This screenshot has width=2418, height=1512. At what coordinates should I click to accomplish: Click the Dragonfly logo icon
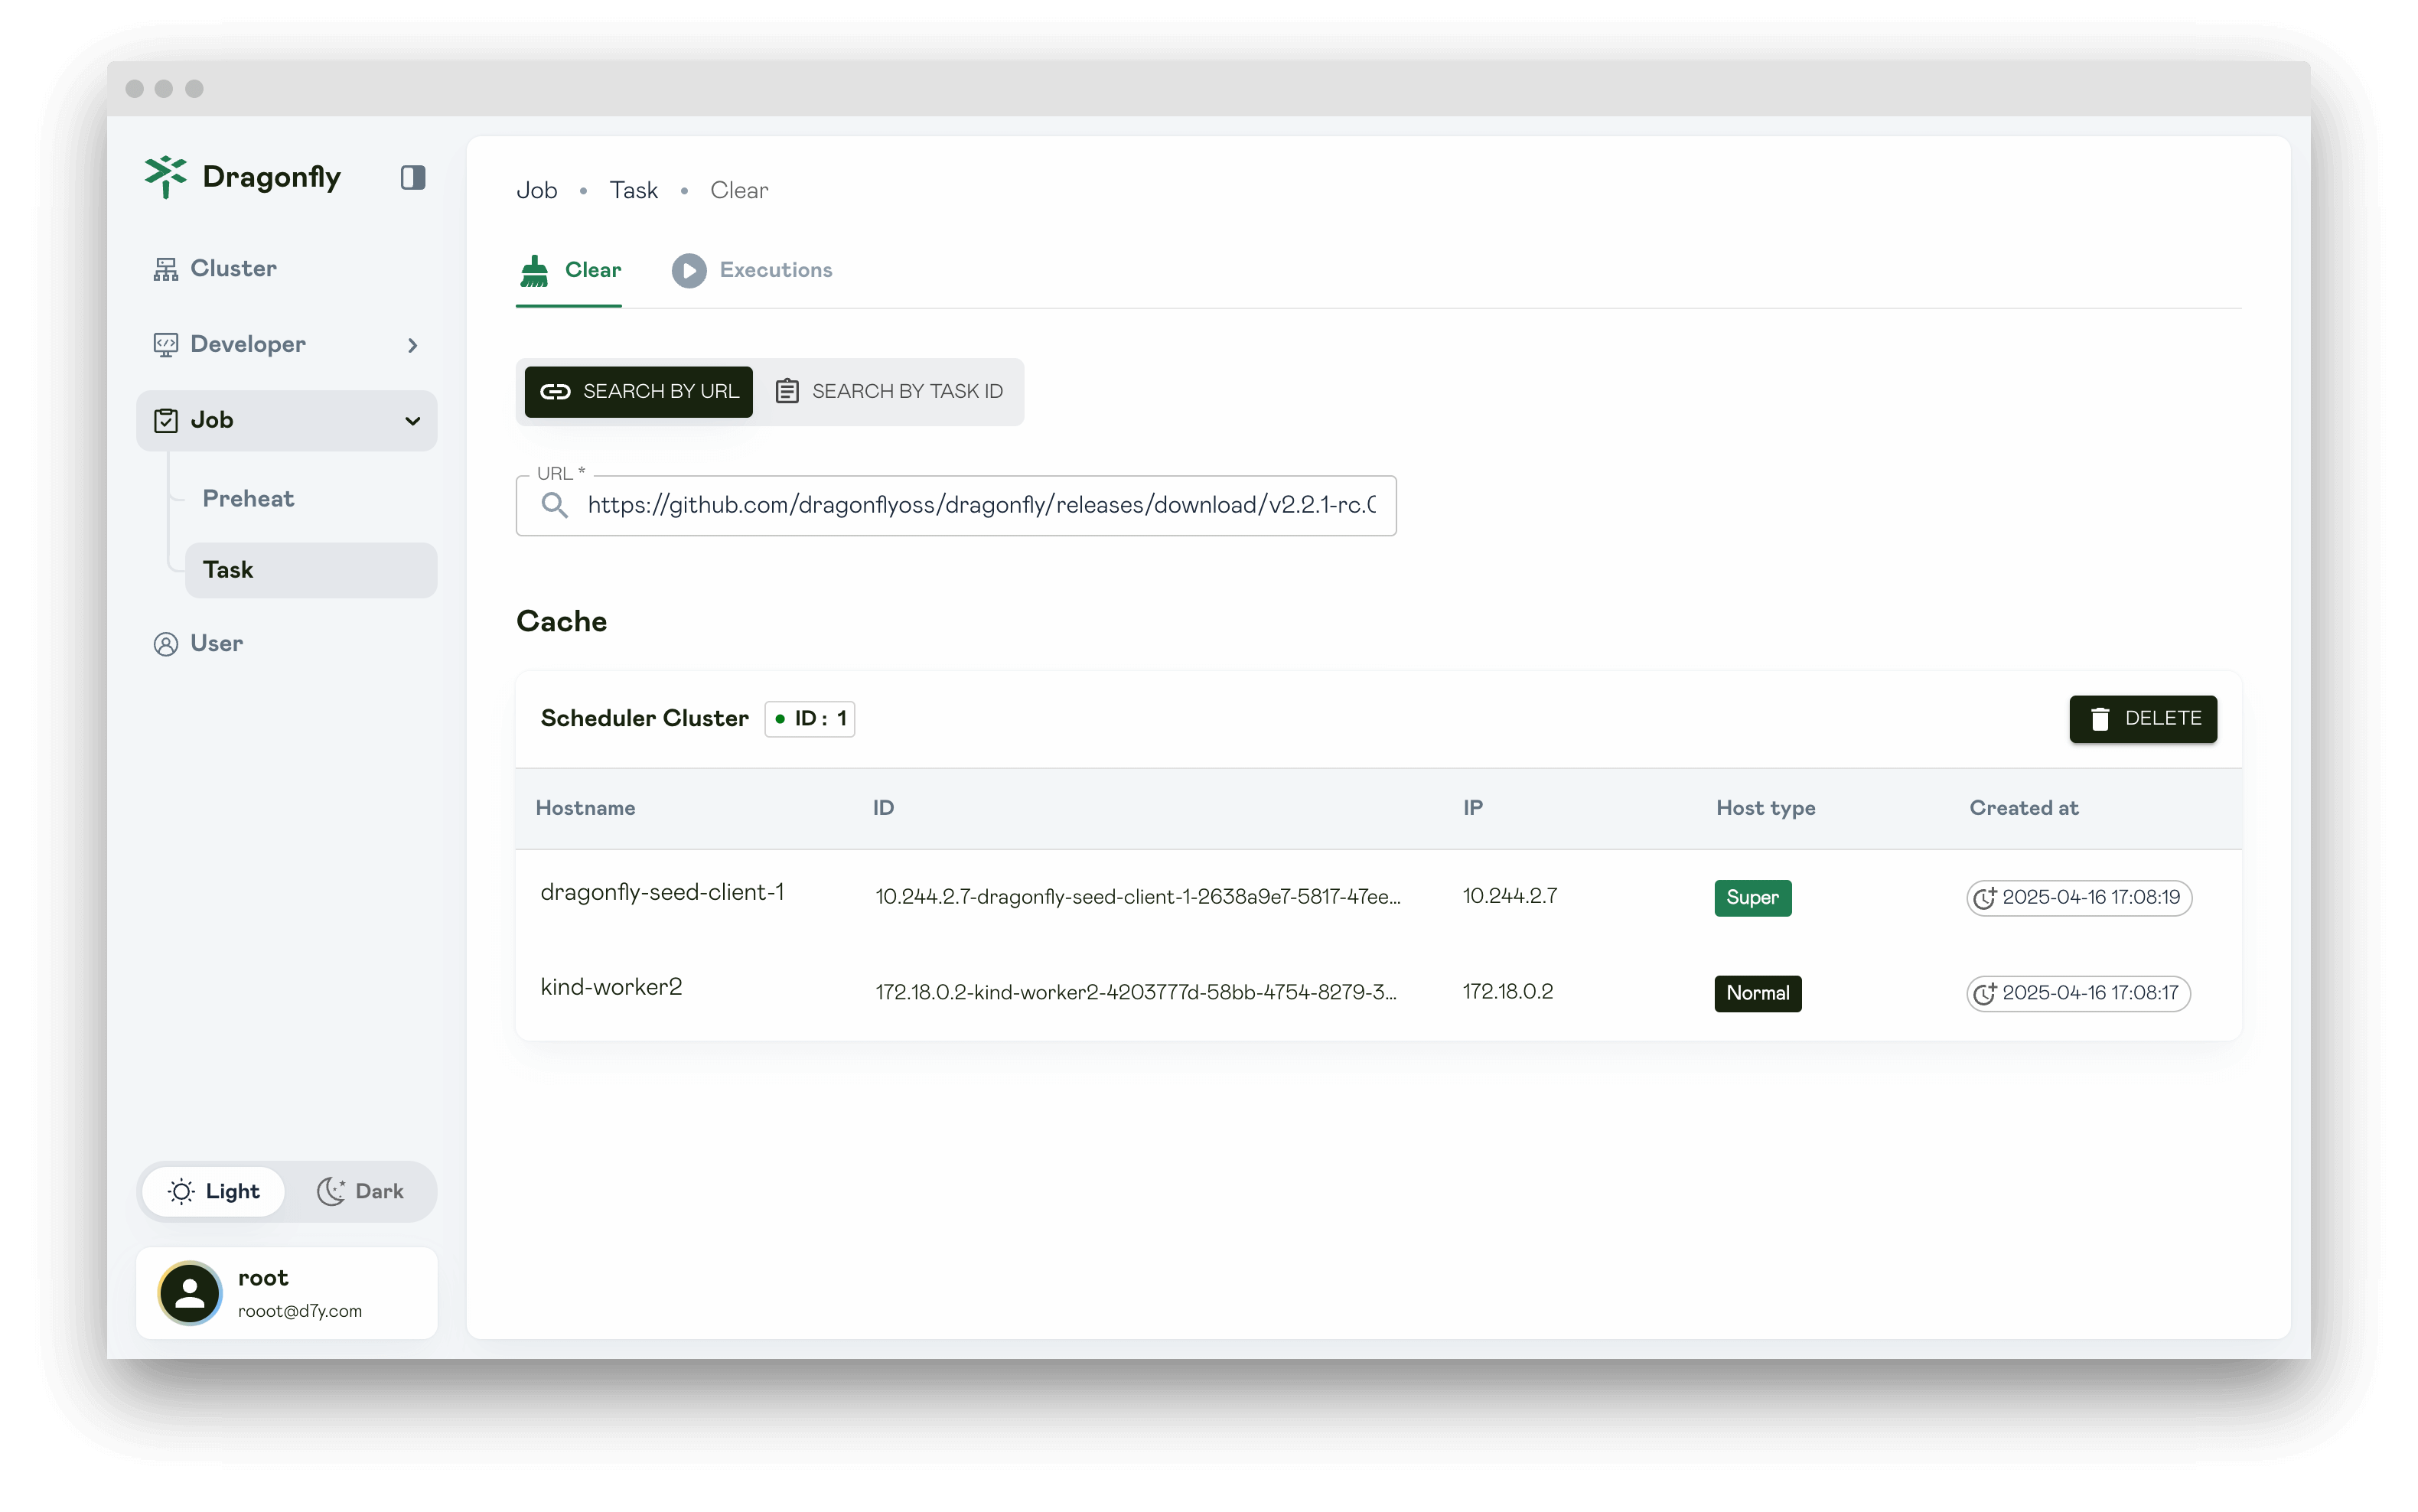click(x=166, y=177)
